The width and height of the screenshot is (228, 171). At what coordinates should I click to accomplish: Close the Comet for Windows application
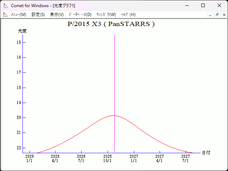tap(219, 5)
